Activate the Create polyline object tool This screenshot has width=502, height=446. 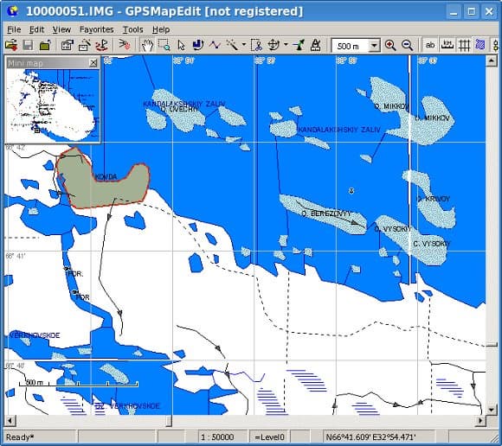click(x=215, y=46)
